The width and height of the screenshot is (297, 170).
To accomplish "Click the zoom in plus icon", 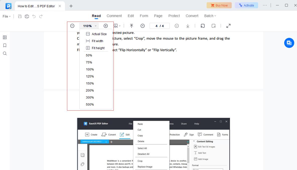I will tap(106, 26).
